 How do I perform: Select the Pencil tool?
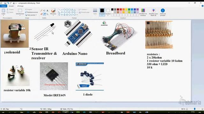41,10
